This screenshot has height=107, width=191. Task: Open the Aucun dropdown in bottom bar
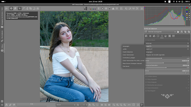point(66,105)
